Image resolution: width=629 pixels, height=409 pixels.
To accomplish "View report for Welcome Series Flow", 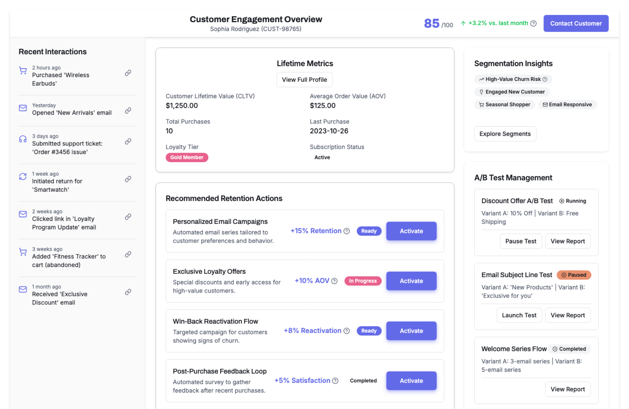I will click(x=567, y=389).
